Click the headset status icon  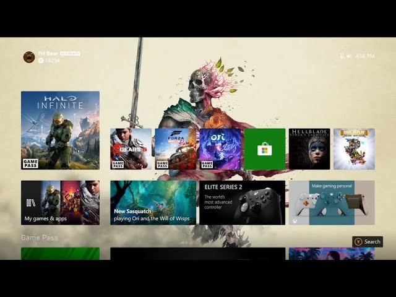[x=342, y=56]
